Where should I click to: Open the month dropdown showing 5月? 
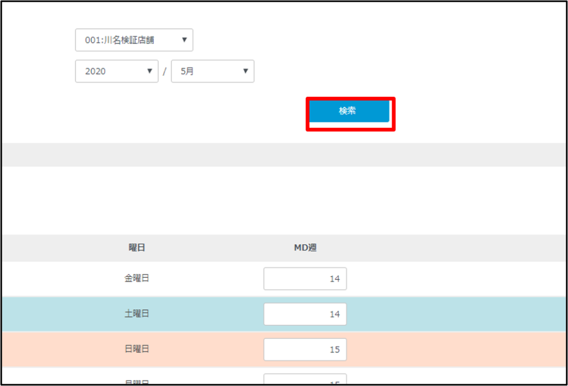click(x=212, y=71)
